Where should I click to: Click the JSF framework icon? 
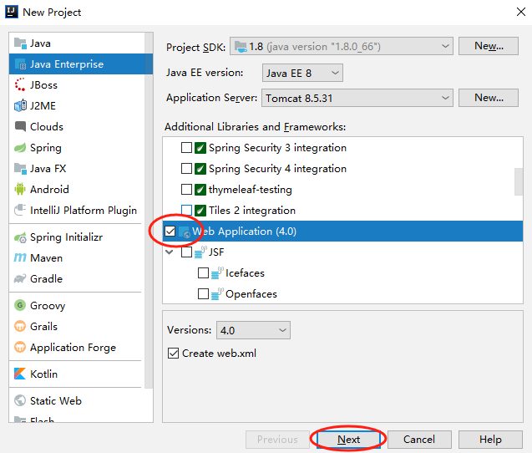200,252
